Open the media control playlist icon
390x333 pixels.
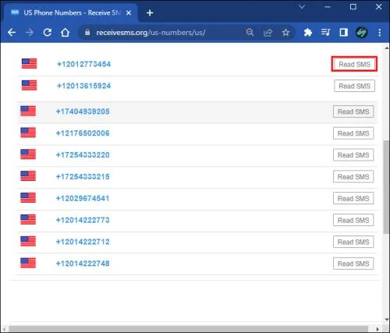tap(325, 33)
